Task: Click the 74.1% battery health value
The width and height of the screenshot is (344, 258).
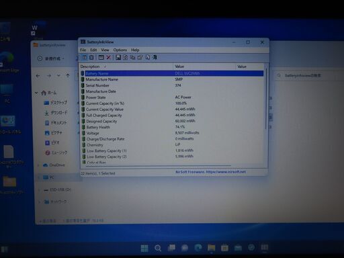Action: tap(180, 127)
